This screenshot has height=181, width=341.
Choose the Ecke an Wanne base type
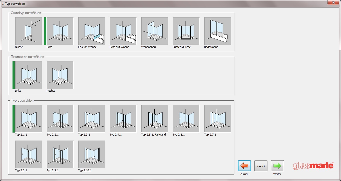[x=92, y=31]
